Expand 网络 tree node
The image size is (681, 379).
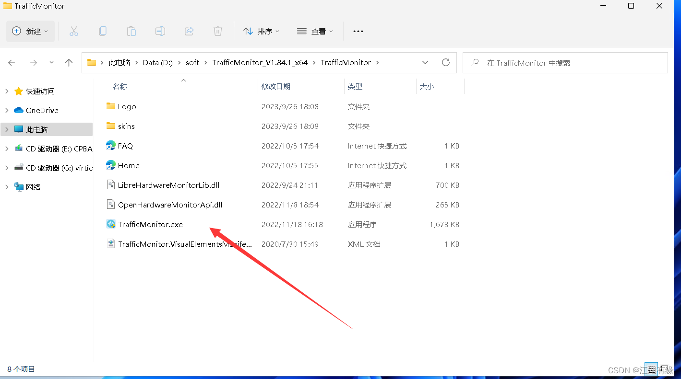pos(7,187)
